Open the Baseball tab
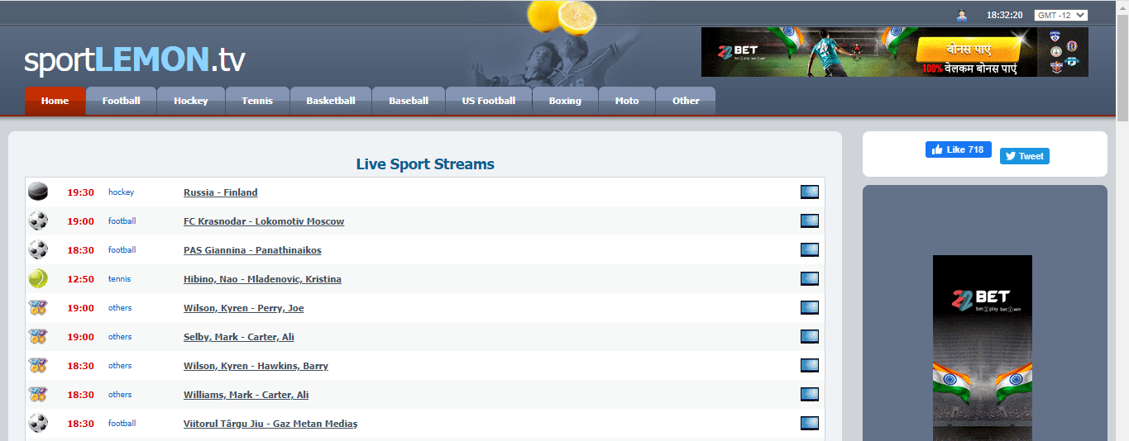The image size is (1129, 441). [409, 101]
